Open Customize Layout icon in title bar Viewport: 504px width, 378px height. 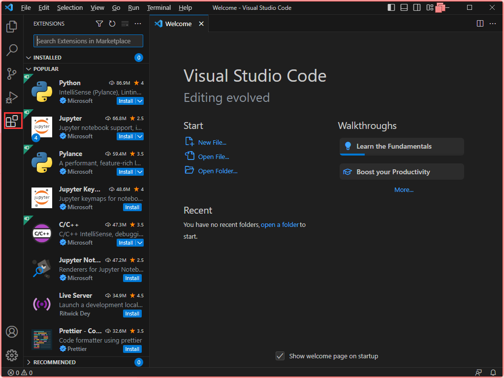430,7
